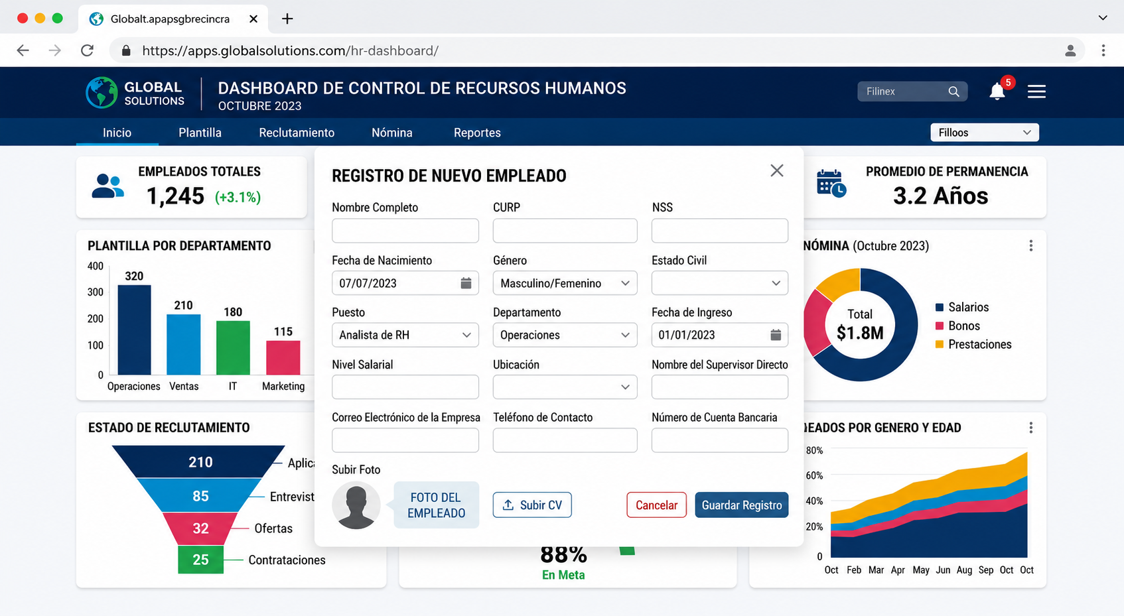Click the CURP input field

565,231
